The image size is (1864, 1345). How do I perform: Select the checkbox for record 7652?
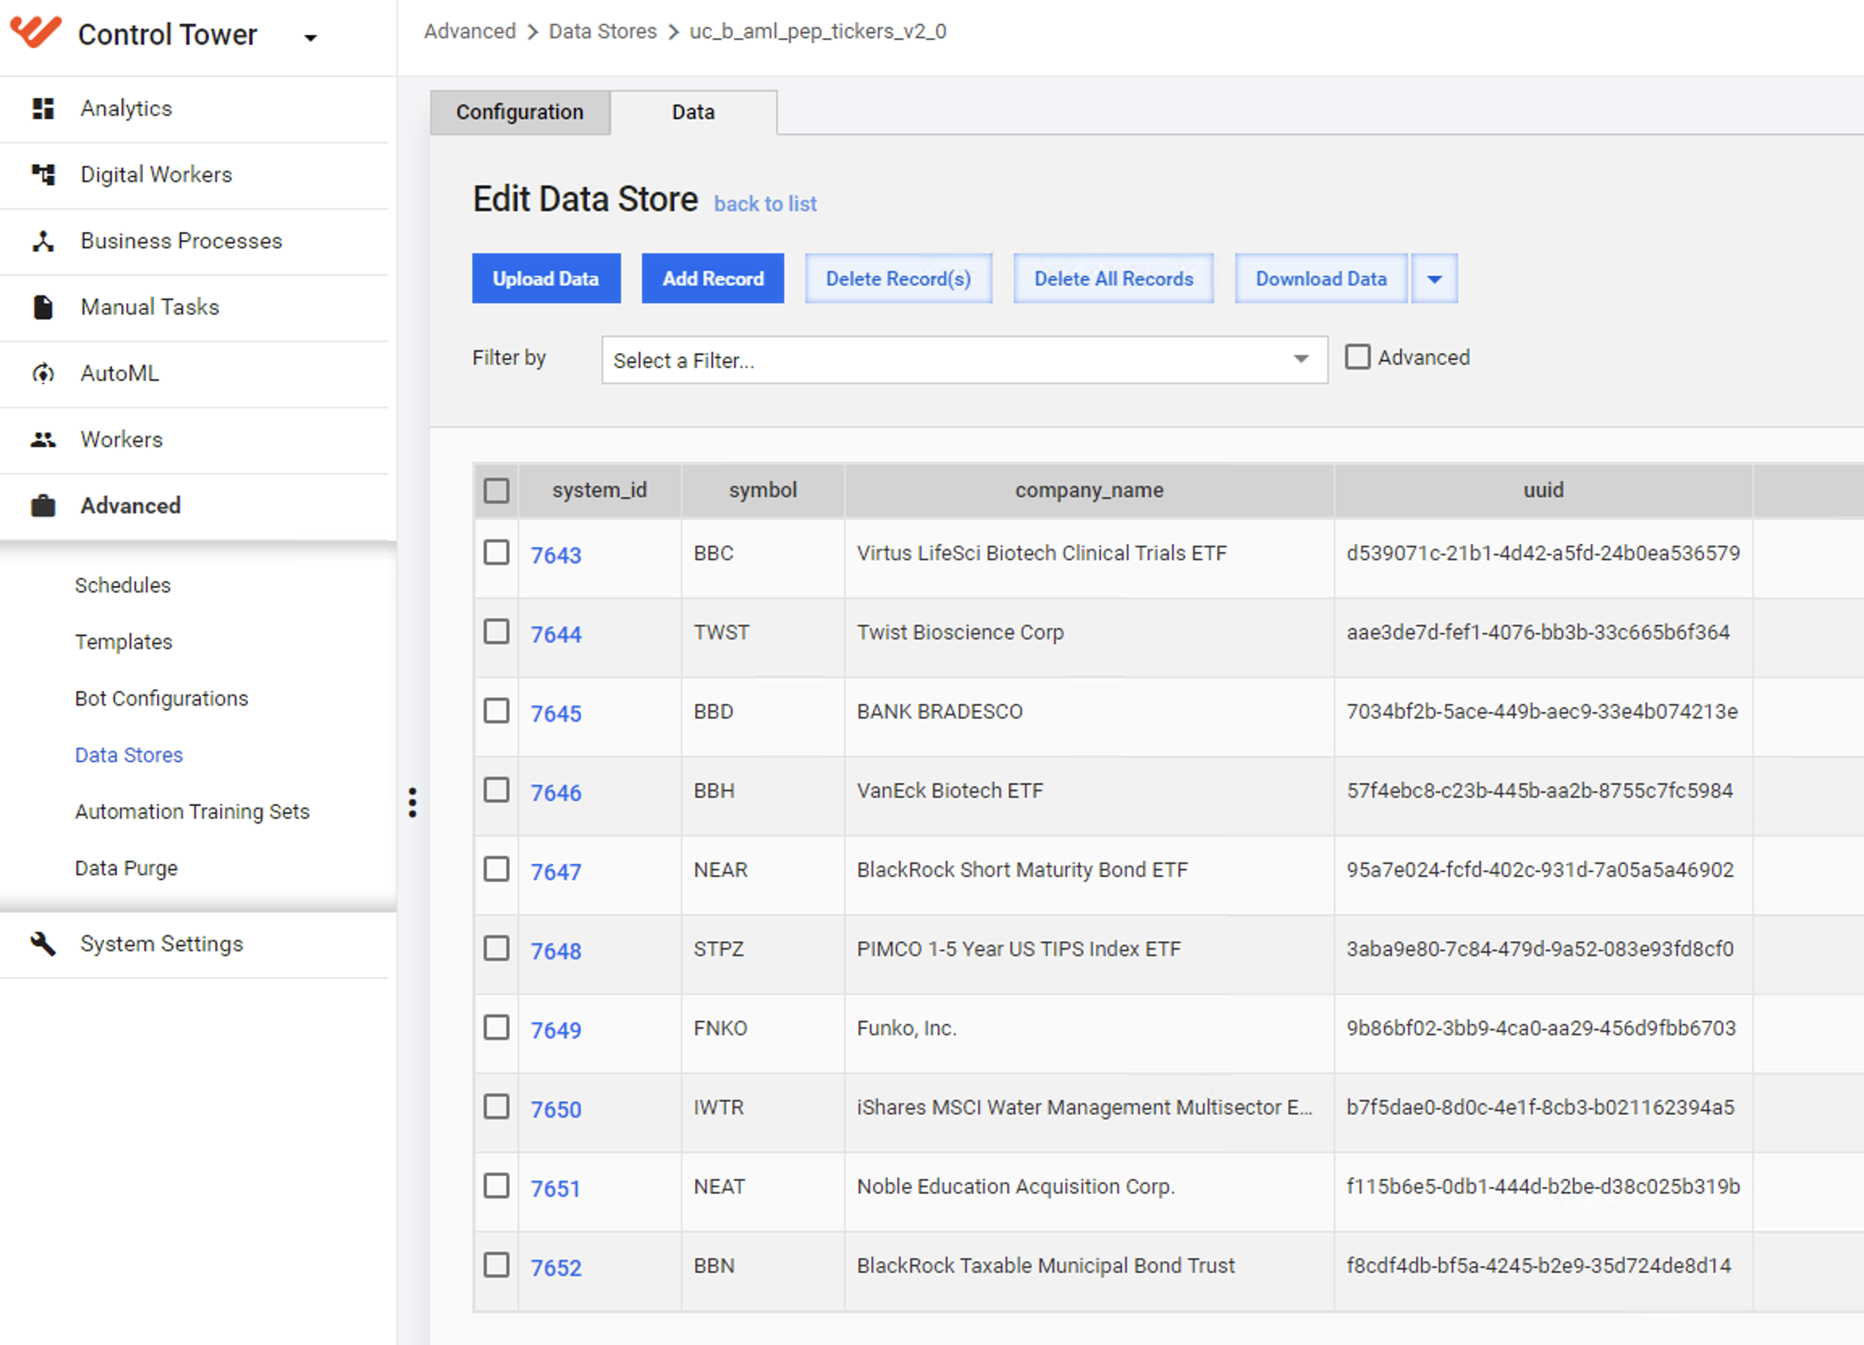pyautogui.click(x=496, y=1264)
